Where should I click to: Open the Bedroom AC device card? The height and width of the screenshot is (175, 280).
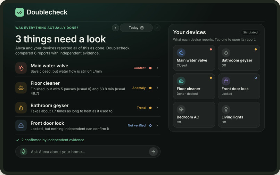[194, 115]
